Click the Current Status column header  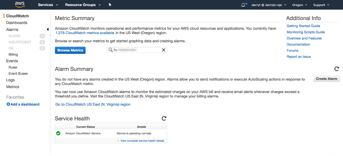[86, 127]
